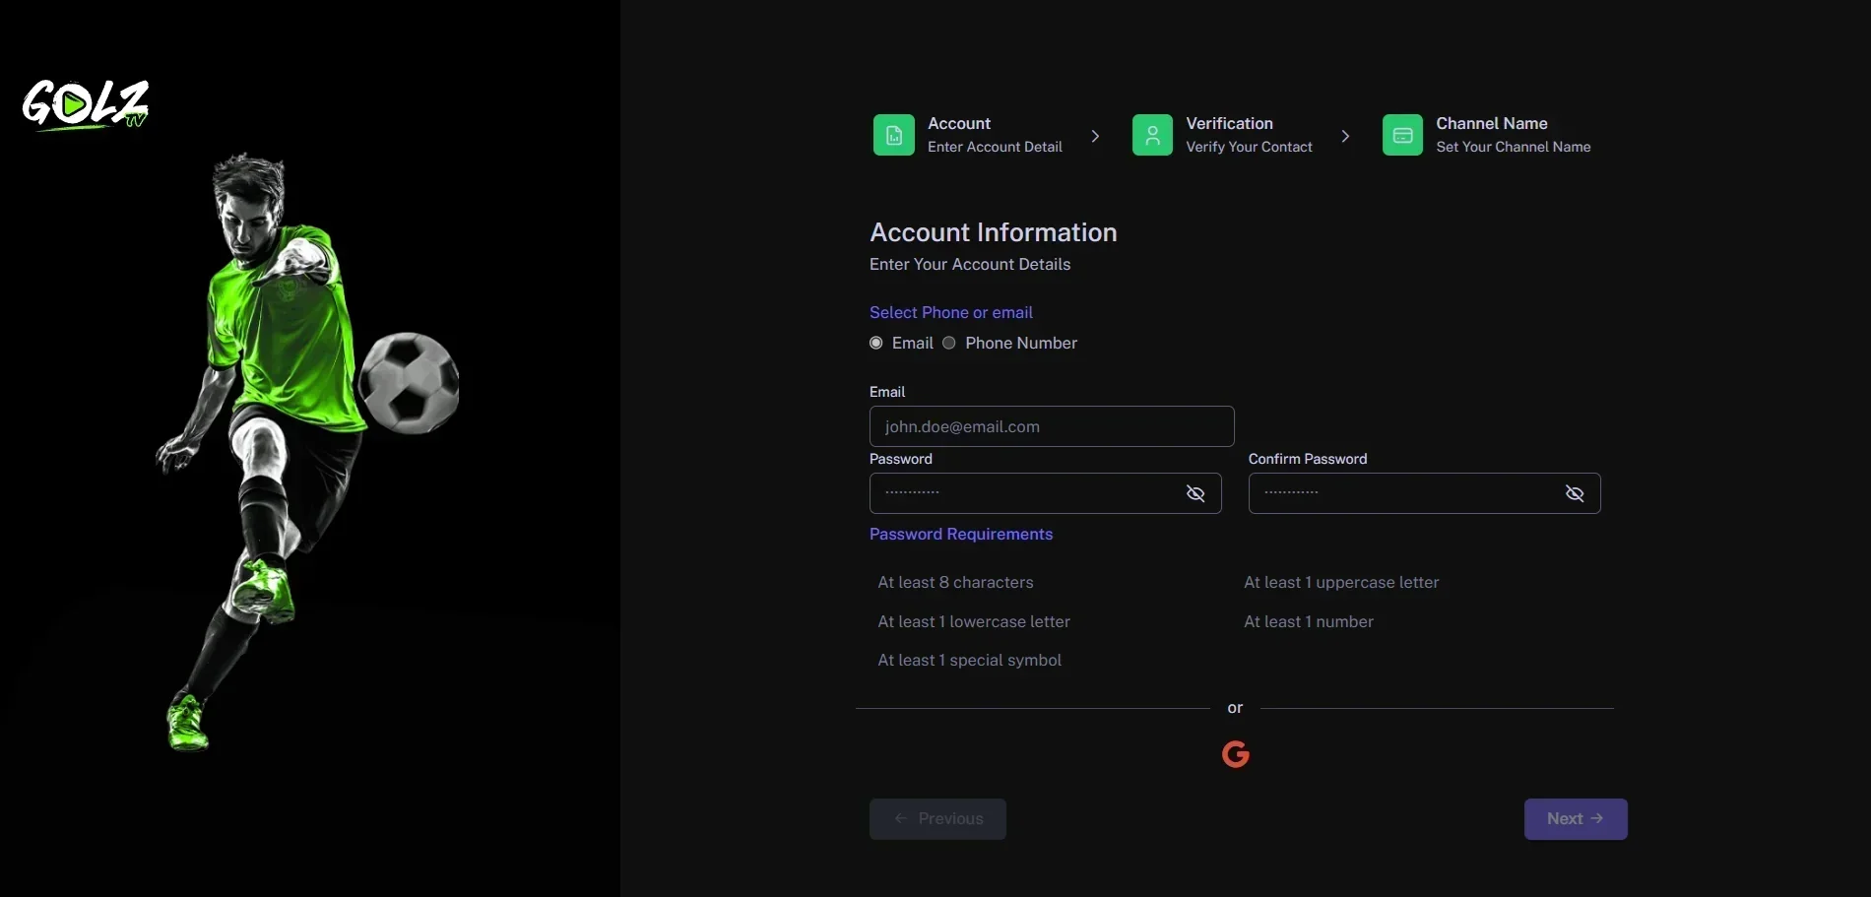Select the Phone Number radio button

pyautogui.click(x=949, y=343)
